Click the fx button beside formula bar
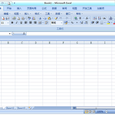This screenshot has height=115, width=115. (x=24, y=34)
